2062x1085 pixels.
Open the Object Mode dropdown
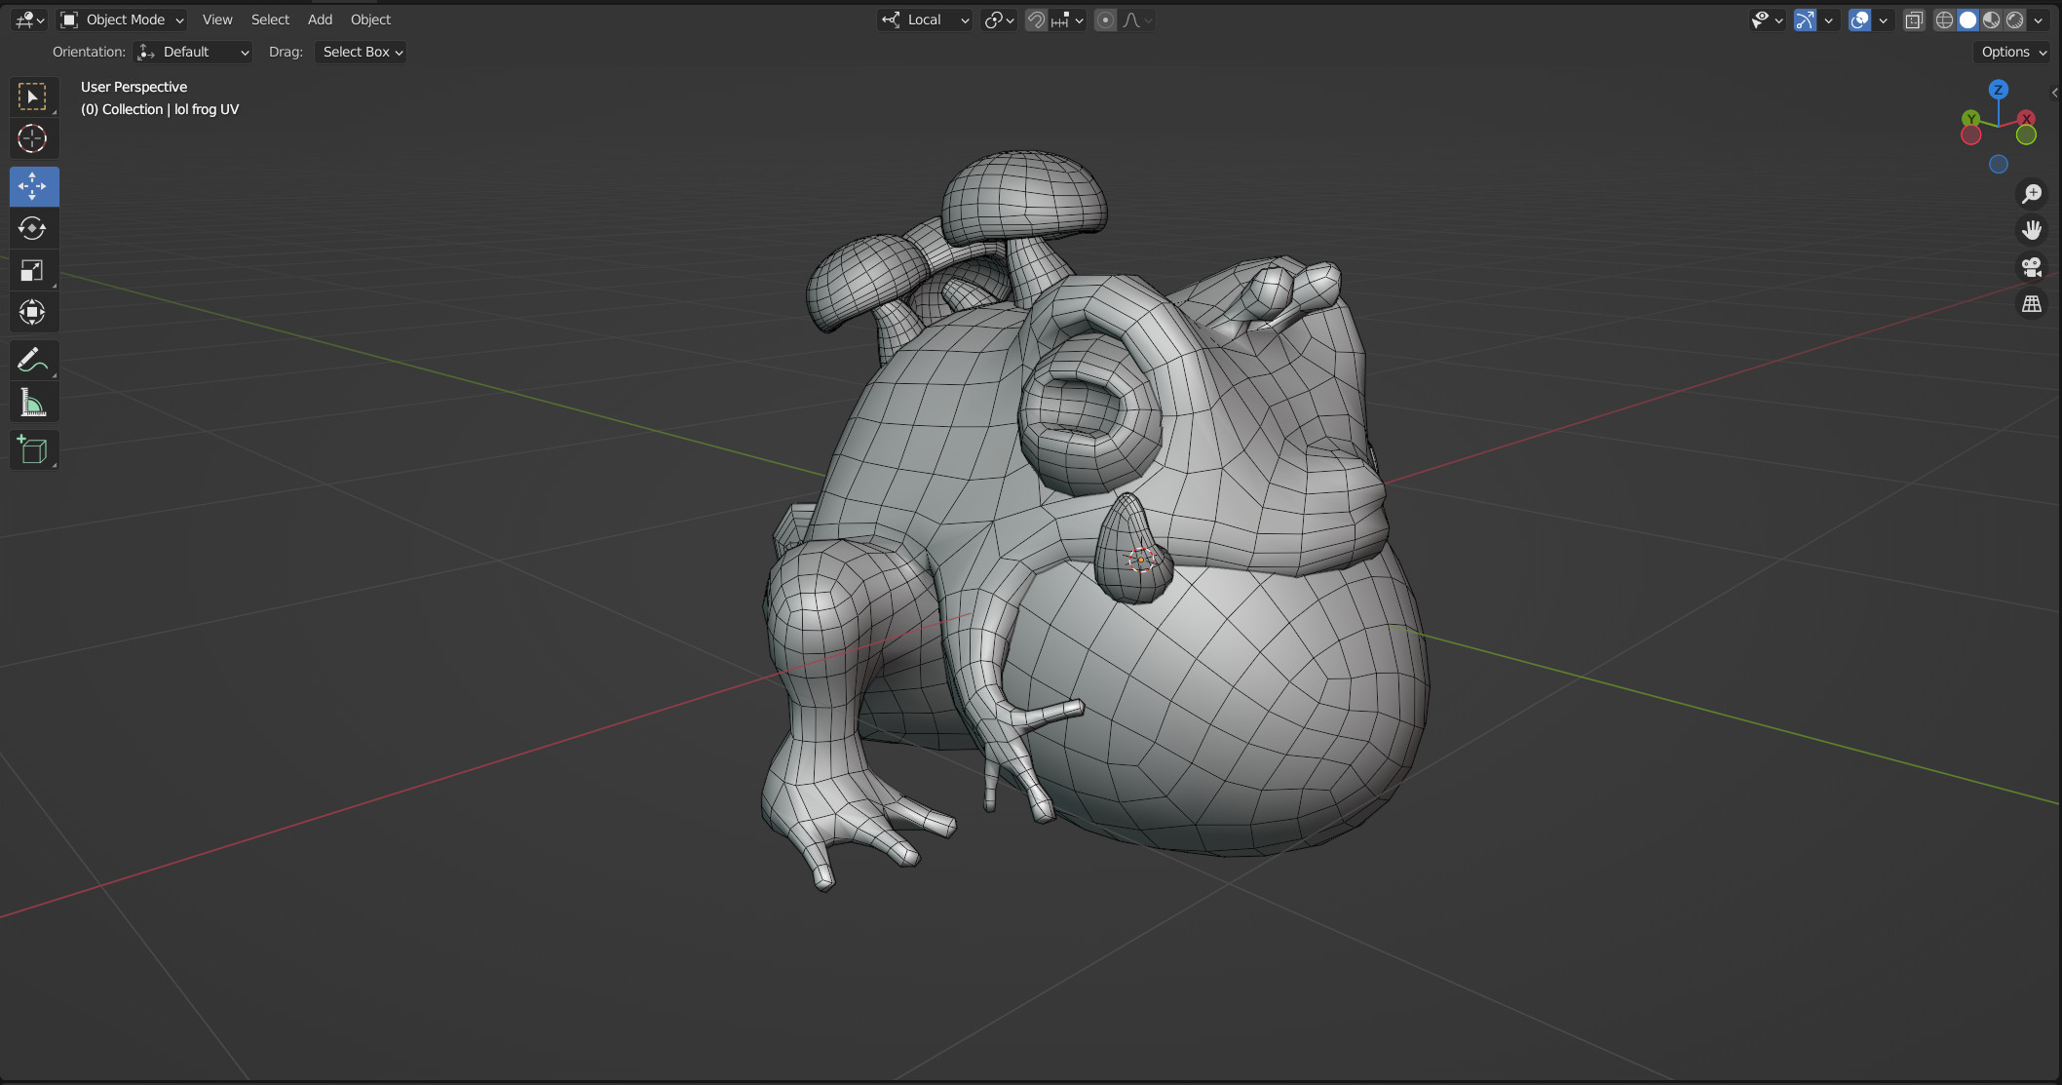(x=122, y=19)
